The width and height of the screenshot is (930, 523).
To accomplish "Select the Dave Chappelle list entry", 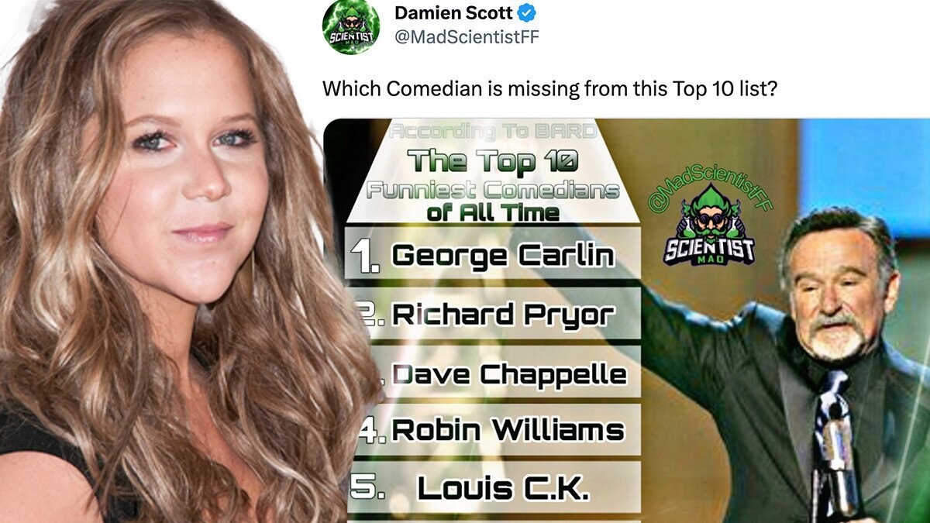I will pyautogui.click(x=493, y=373).
